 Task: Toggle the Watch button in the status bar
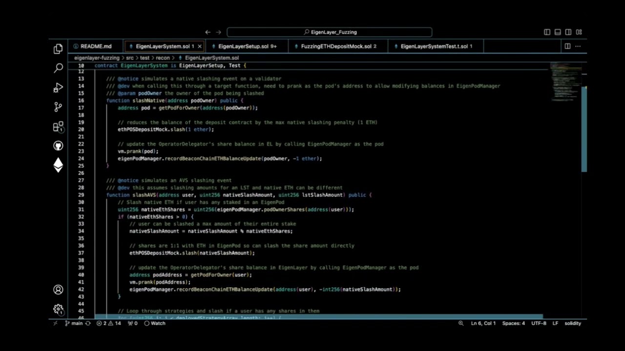(155, 323)
